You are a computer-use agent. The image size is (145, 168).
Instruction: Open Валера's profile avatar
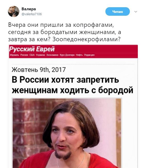tap(14, 11)
